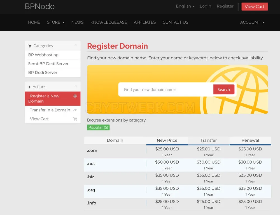Click the .biz domain row label
This screenshot has width=280, height=215.
pos(91,177)
